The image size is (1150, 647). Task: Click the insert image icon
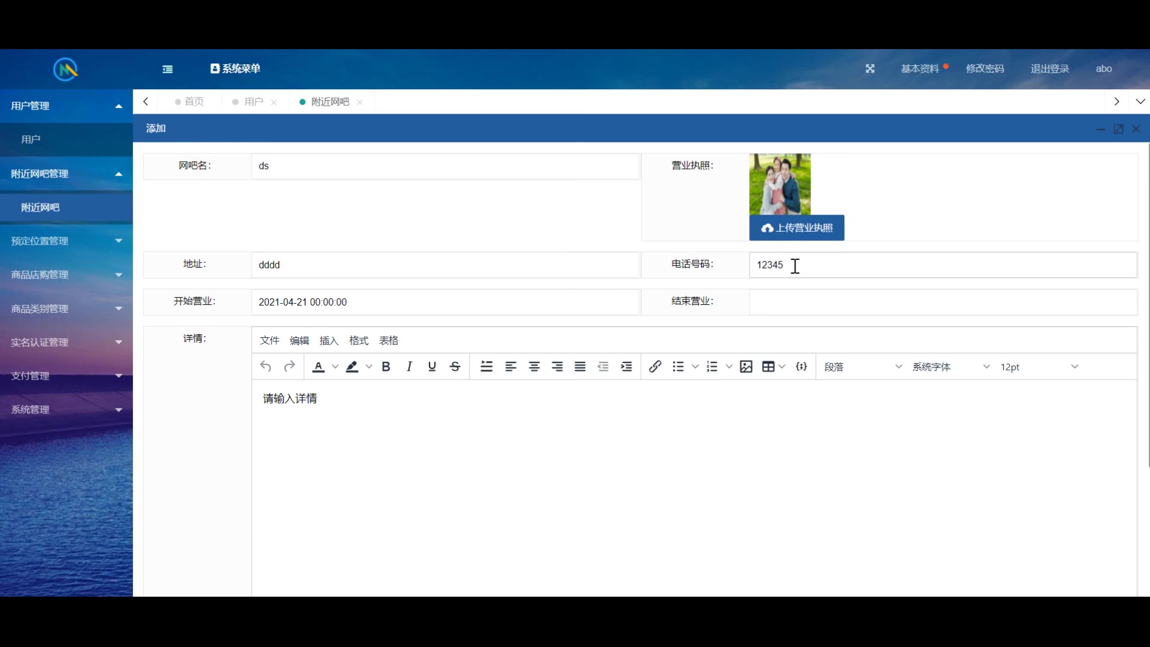coord(746,367)
